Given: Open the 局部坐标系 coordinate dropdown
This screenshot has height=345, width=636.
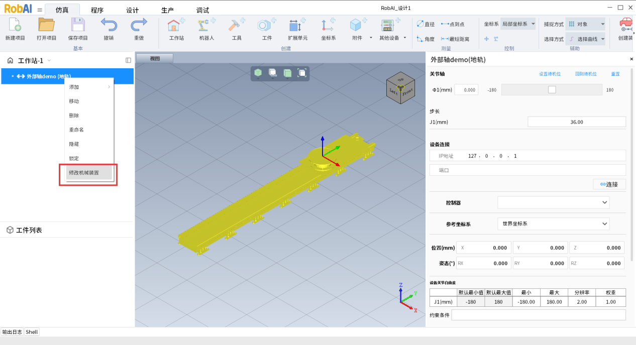Looking at the screenshot, I should pos(518,24).
